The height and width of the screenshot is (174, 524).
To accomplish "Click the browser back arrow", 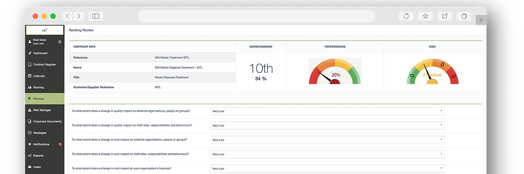I will pyautogui.click(x=67, y=16).
